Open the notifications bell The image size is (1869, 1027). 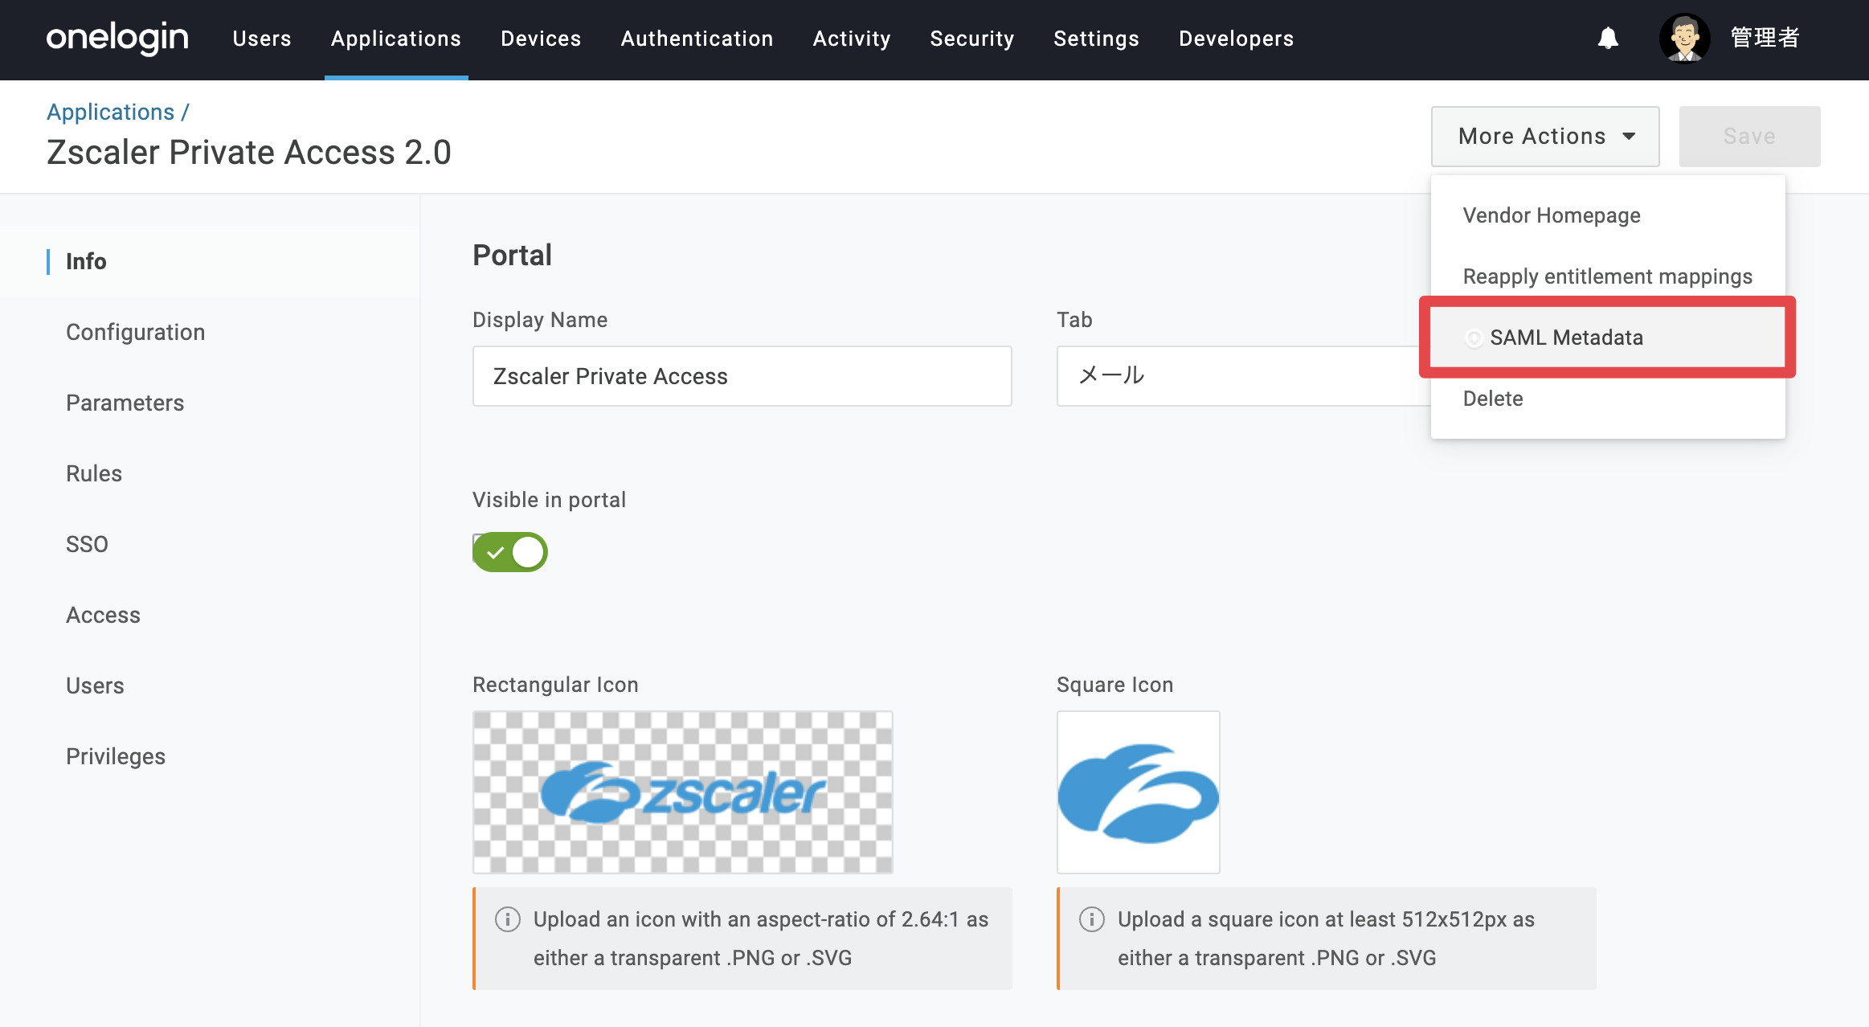pyautogui.click(x=1608, y=38)
